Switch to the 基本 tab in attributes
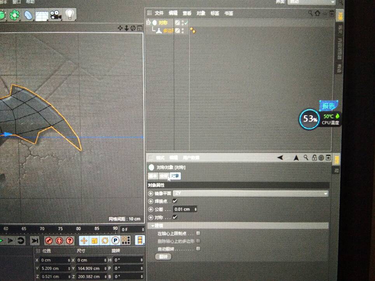This screenshot has width=375, height=281. (153, 176)
